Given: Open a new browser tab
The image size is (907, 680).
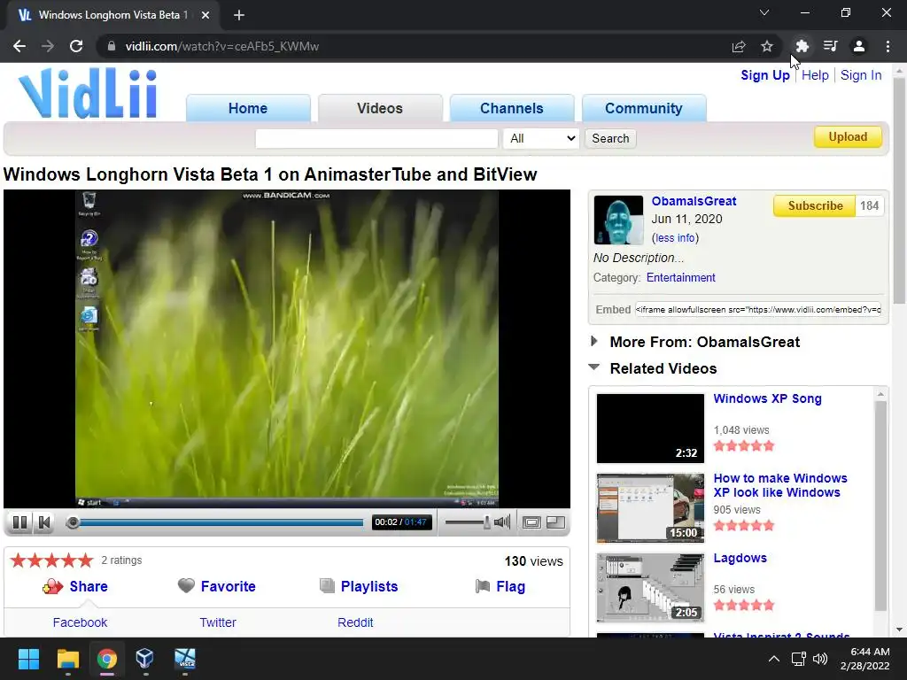Looking at the screenshot, I should (239, 15).
